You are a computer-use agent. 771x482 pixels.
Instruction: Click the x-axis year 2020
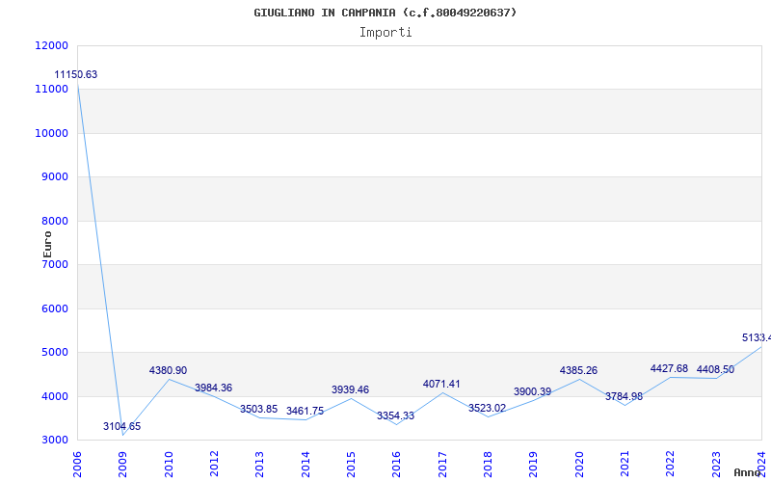coord(579,464)
